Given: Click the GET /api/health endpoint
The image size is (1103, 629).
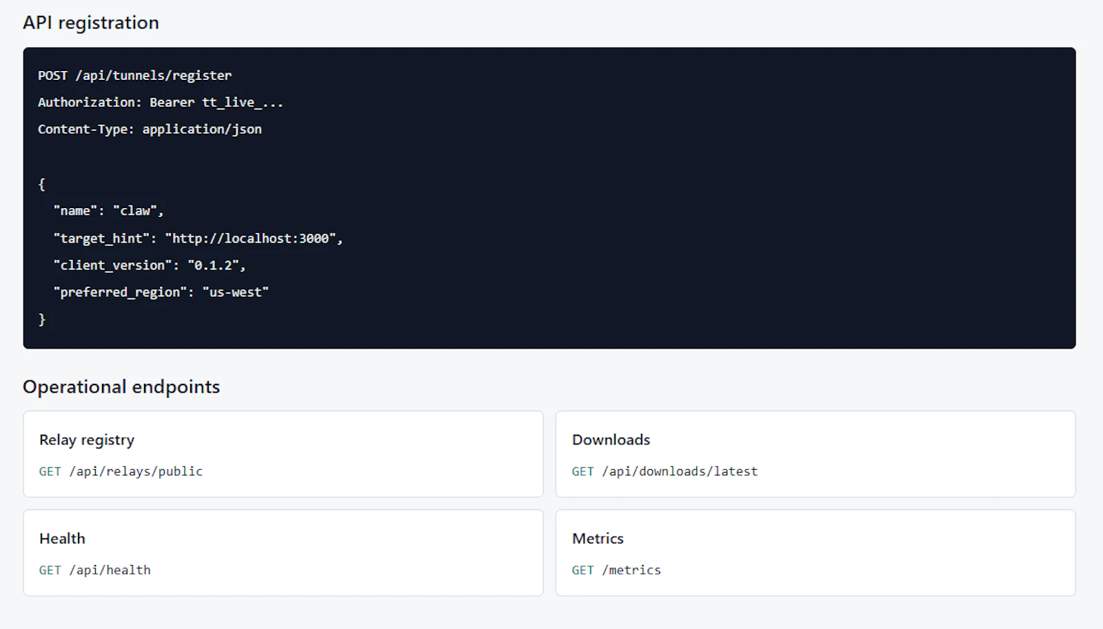Looking at the screenshot, I should pyautogui.click(x=94, y=570).
